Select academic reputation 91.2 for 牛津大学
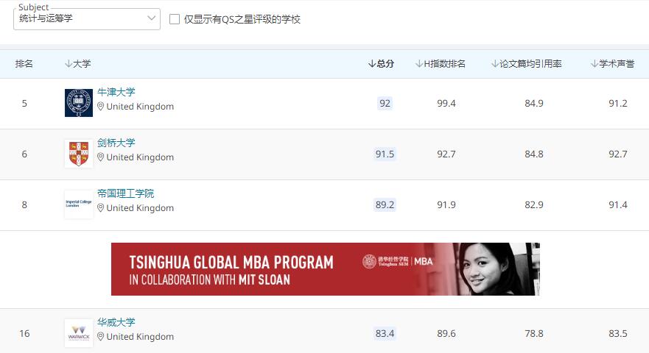The width and height of the screenshot is (649, 353). 618,104
